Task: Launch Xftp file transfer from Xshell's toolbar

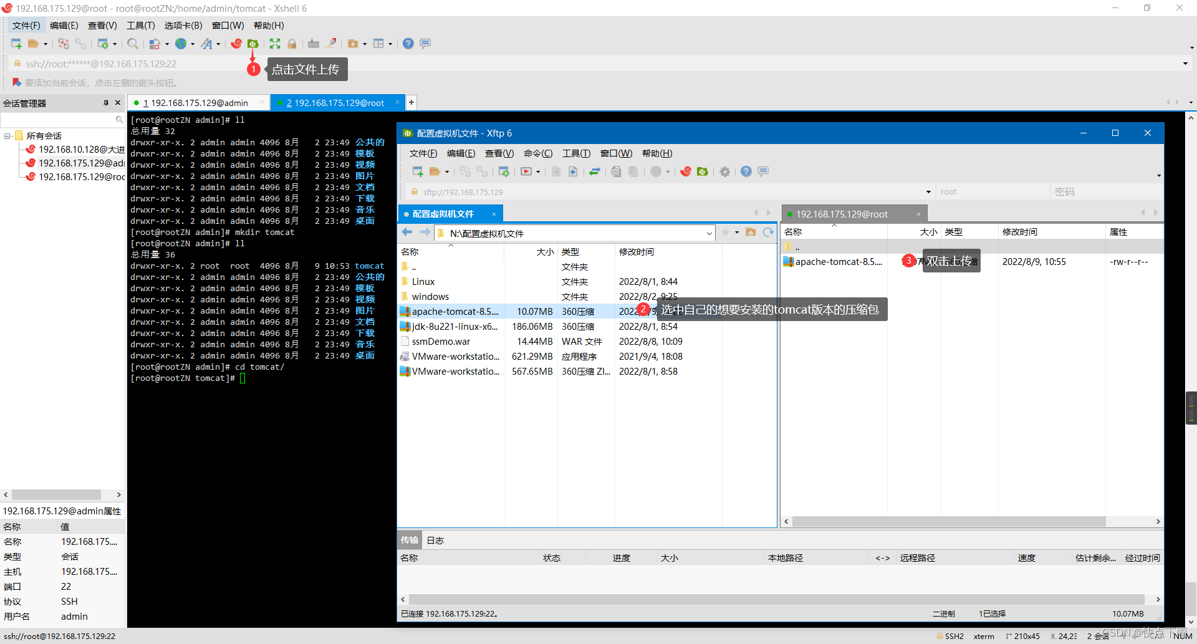Action: (x=253, y=44)
